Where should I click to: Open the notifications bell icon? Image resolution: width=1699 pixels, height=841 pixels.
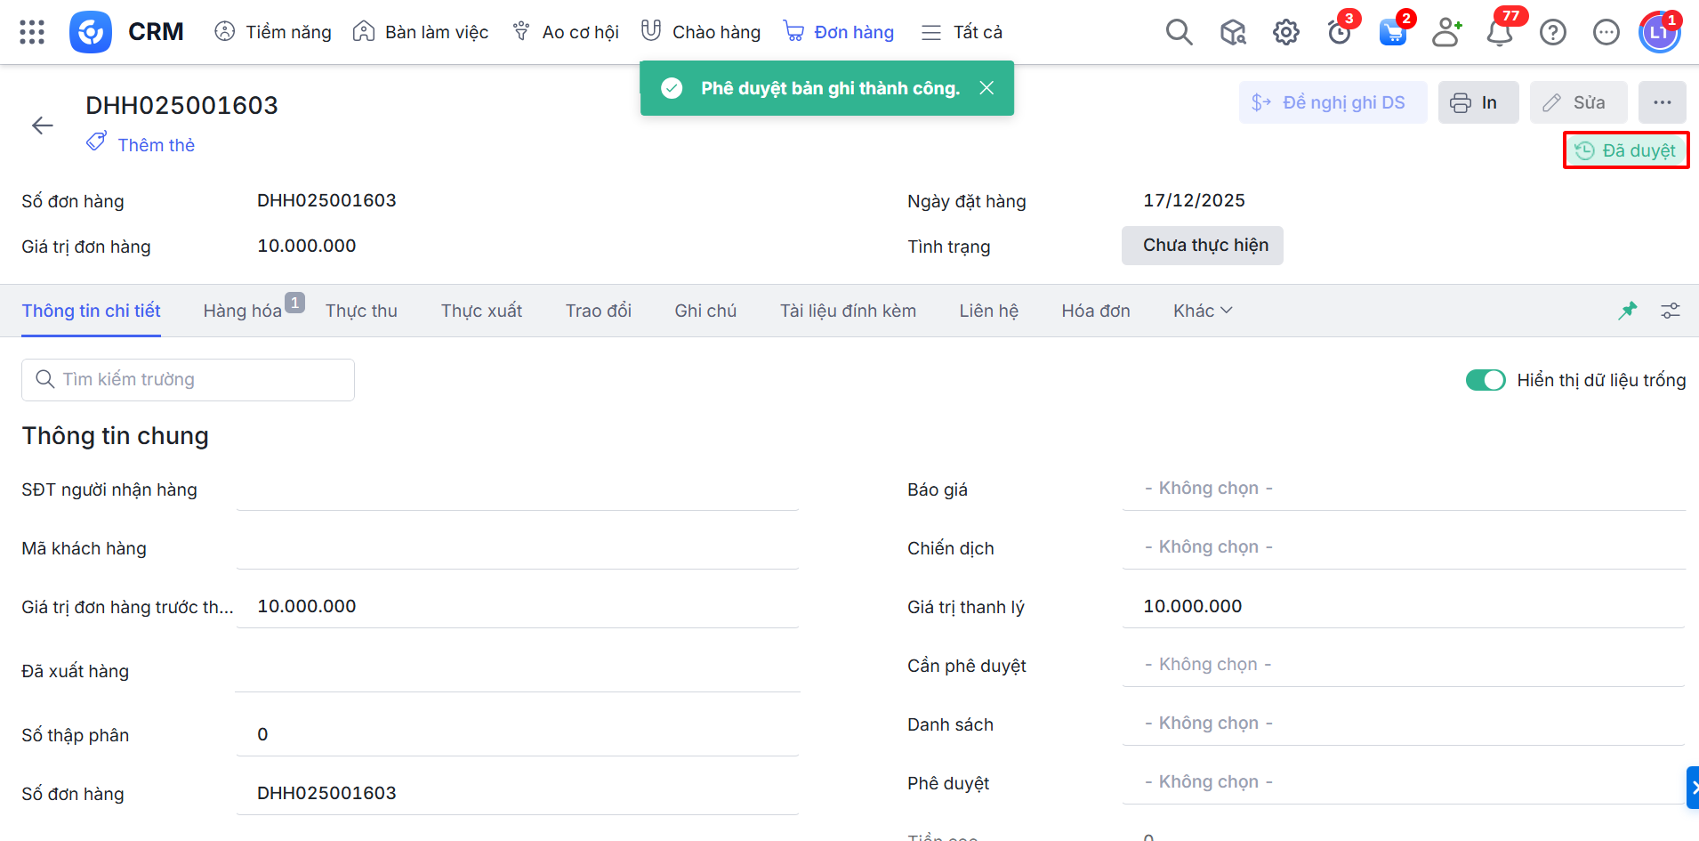(1500, 33)
